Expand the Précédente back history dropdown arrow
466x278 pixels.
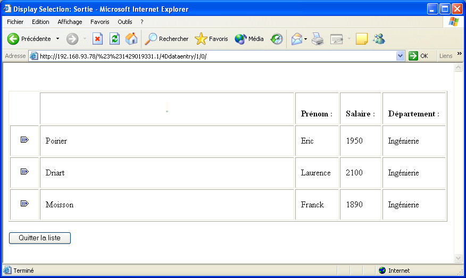tap(57, 39)
